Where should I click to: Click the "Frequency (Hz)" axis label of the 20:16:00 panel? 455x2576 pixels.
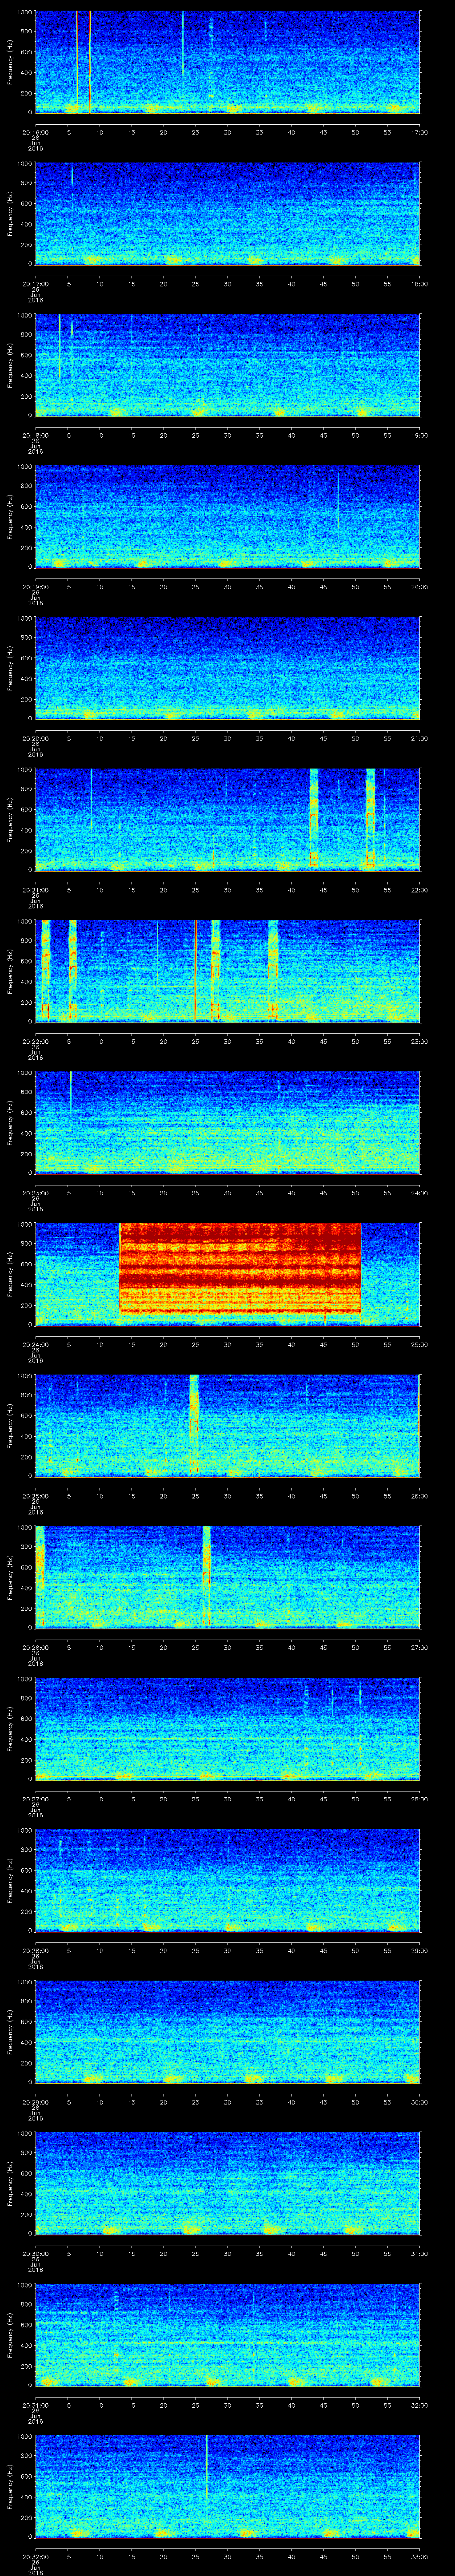tap(10, 62)
